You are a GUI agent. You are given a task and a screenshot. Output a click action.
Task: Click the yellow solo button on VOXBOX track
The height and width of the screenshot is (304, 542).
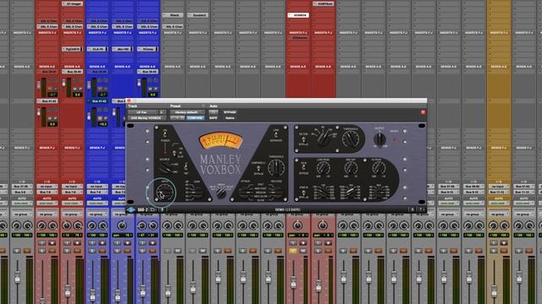(x=293, y=251)
